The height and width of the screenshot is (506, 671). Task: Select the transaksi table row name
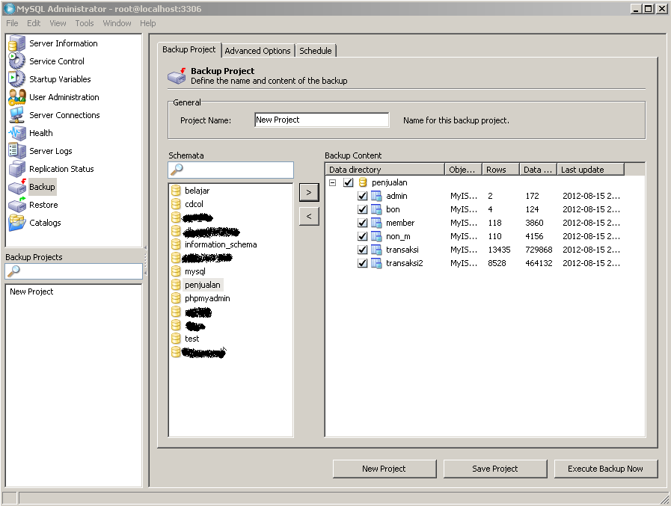coord(402,250)
